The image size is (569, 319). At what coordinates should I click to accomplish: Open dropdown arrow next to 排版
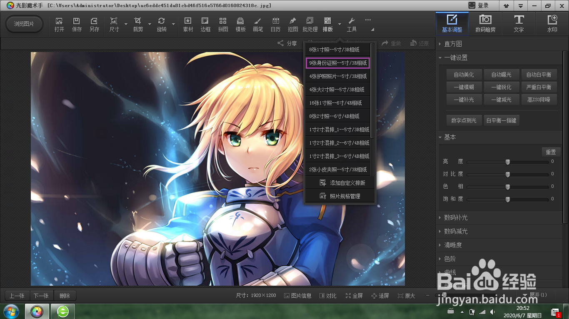339,24
